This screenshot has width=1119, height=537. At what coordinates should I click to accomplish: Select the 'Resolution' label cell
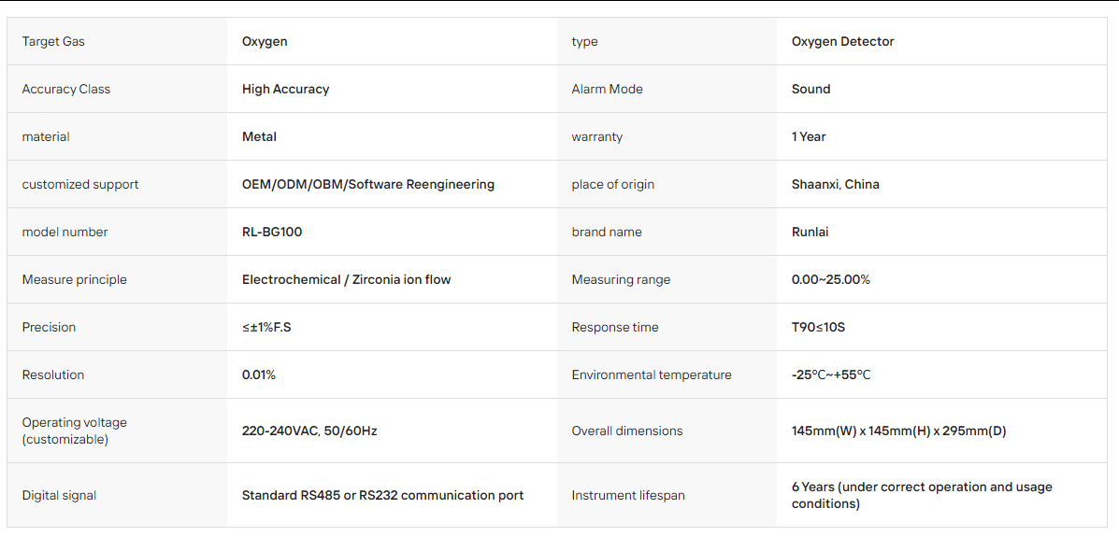pos(52,374)
